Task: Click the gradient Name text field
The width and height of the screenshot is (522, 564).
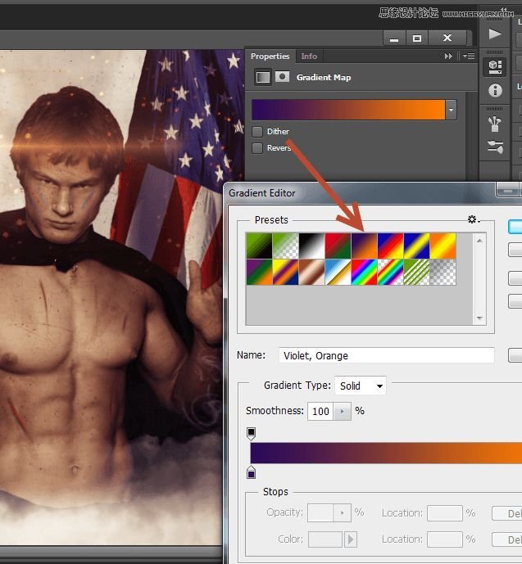Action: click(386, 355)
